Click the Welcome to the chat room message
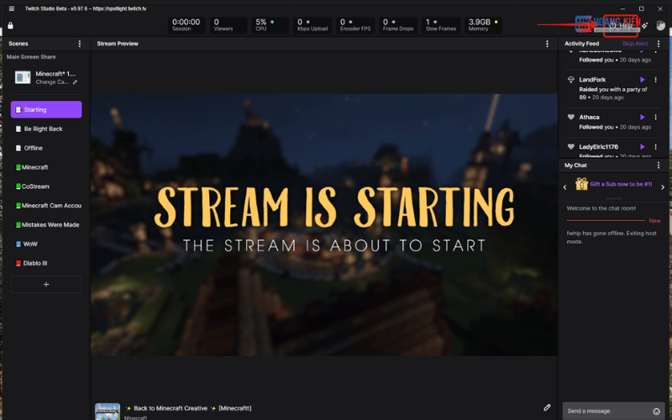Viewport: 672px width, 420px height. (x=601, y=208)
